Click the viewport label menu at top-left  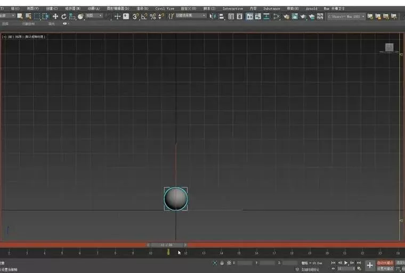[x=24, y=37]
